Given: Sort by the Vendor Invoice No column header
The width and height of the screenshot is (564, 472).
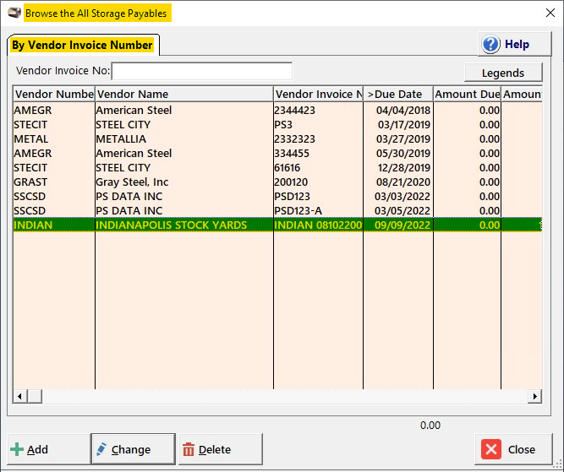Looking at the screenshot, I should pyautogui.click(x=318, y=94).
